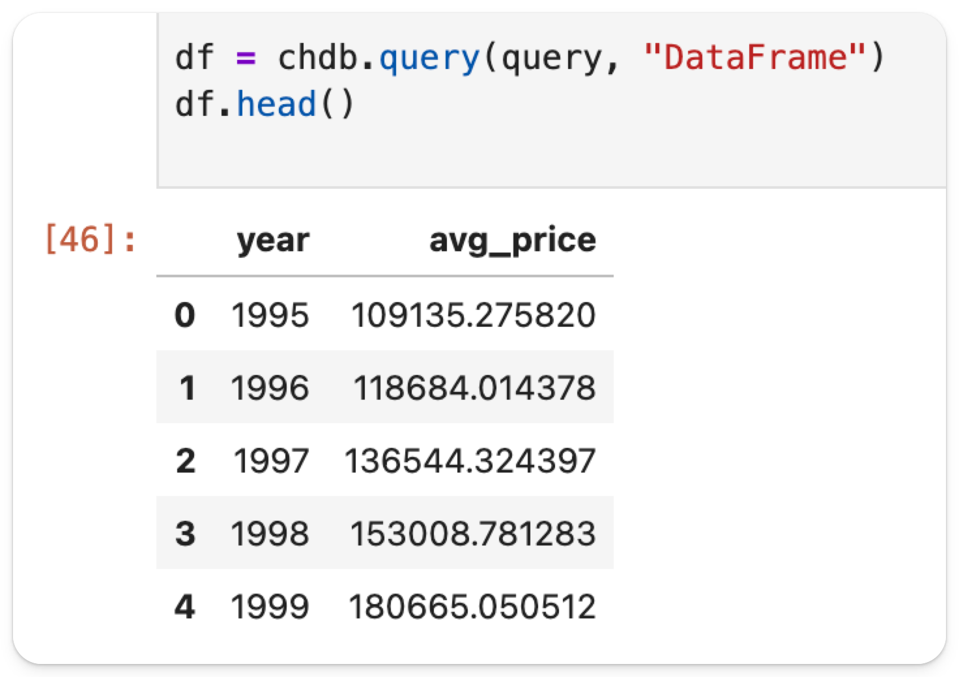
Task: Click the chdb.query method call
Action: click(378, 57)
